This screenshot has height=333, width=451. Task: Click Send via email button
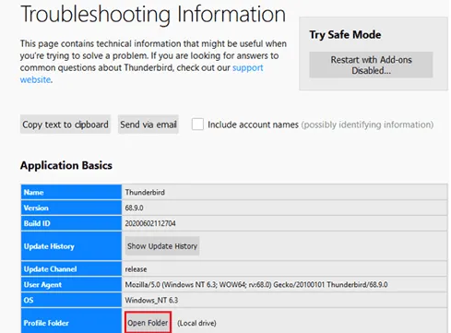coord(148,125)
